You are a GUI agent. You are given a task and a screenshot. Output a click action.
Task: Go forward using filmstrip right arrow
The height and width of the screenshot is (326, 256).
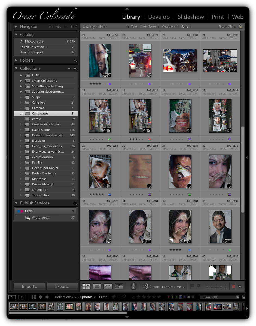[47, 297]
